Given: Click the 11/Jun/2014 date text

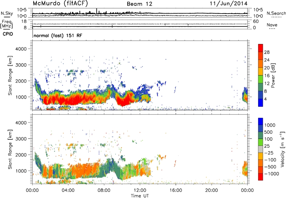Looking at the screenshot, I should point(229,4).
